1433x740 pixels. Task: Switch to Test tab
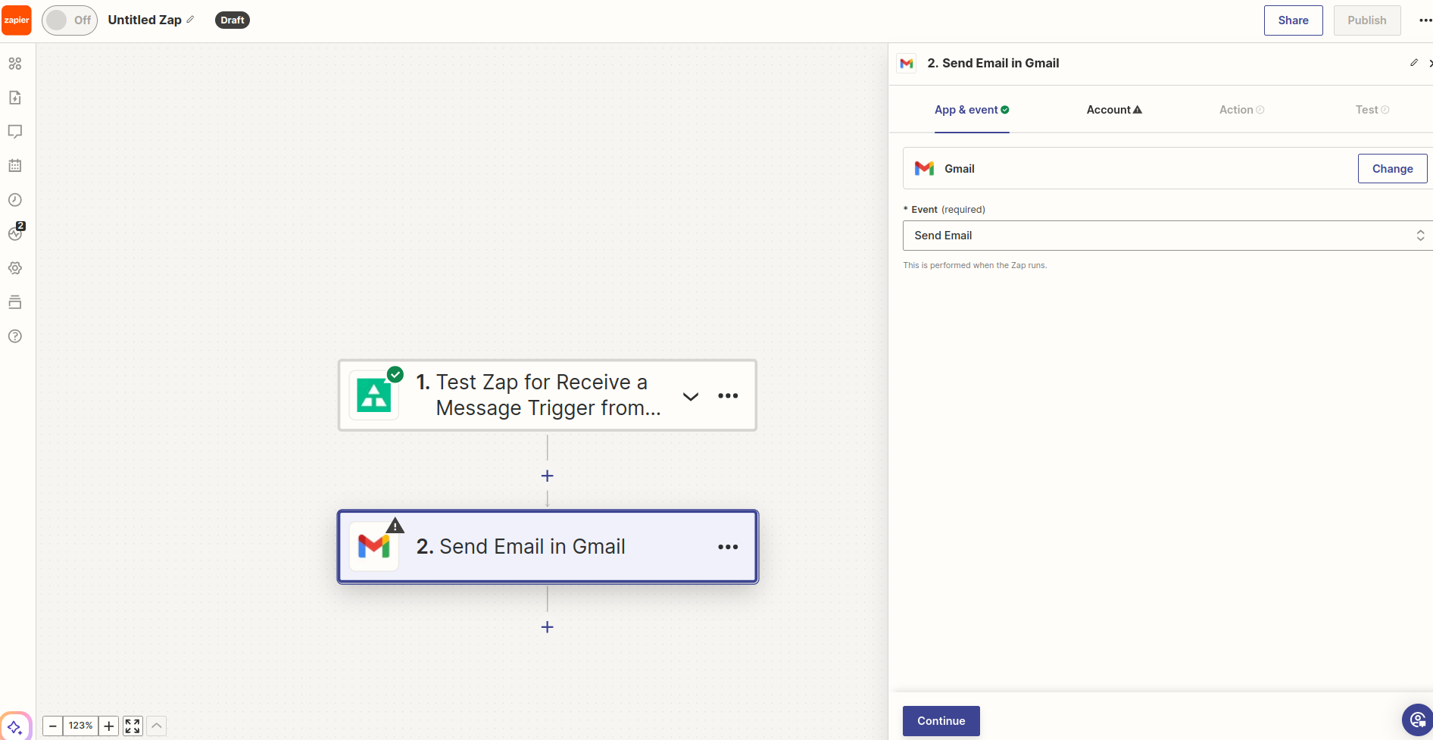1372,110
